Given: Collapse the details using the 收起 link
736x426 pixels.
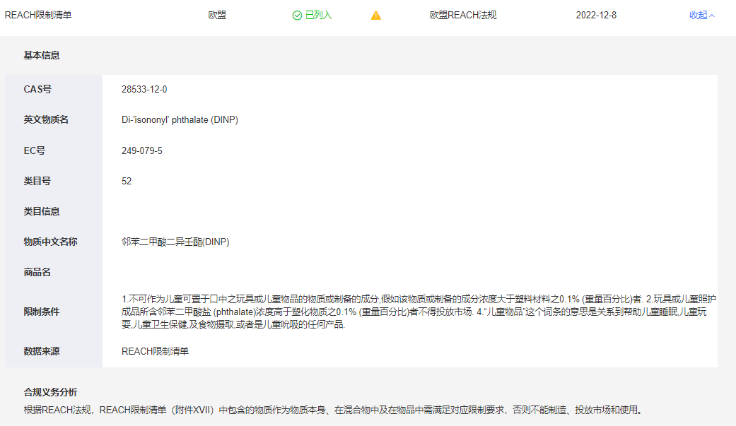Looking at the screenshot, I should pos(698,16).
